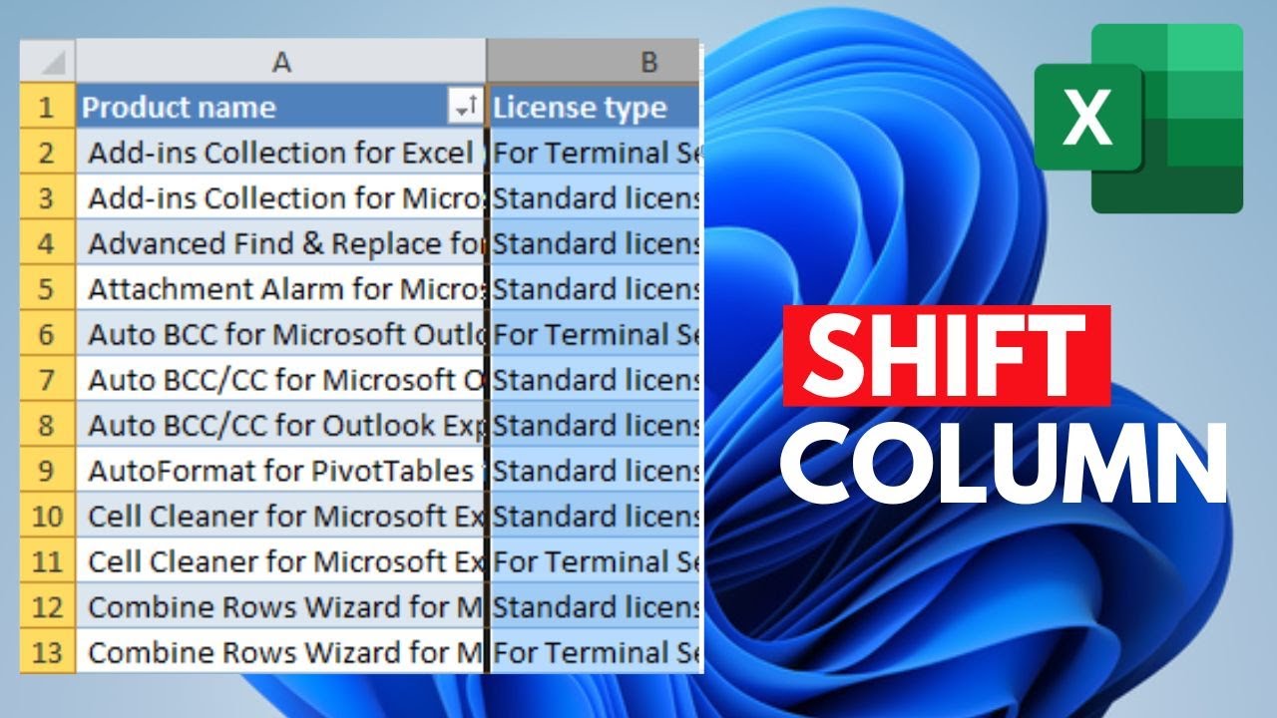Select cell Attachment Alarm for Micro
Viewport: 1277px width, 718px height.
click(x=281, y=289)
